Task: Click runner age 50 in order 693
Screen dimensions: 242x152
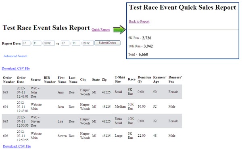Action: [155, 92]
